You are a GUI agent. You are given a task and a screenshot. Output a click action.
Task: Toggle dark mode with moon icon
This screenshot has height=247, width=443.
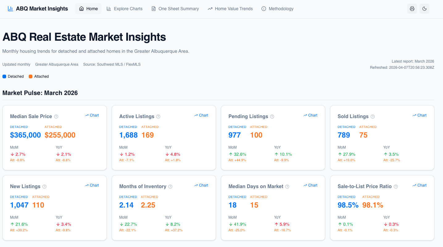[424, 9]
